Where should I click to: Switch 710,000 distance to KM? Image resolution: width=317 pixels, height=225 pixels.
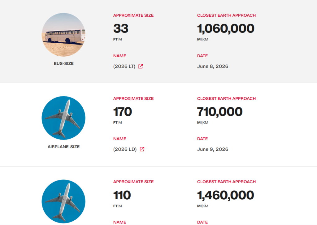(x=206, y=123)
